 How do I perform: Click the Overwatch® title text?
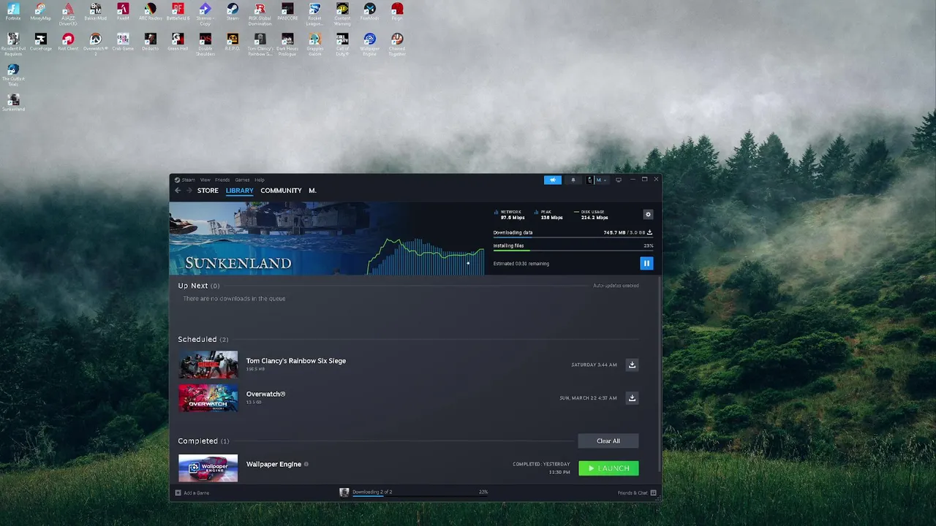[x=265, y=394]
